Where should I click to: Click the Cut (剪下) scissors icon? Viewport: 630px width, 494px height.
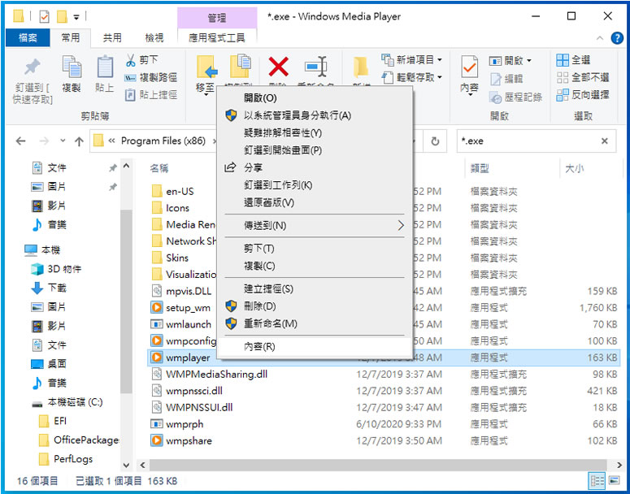tap(131, 60)
